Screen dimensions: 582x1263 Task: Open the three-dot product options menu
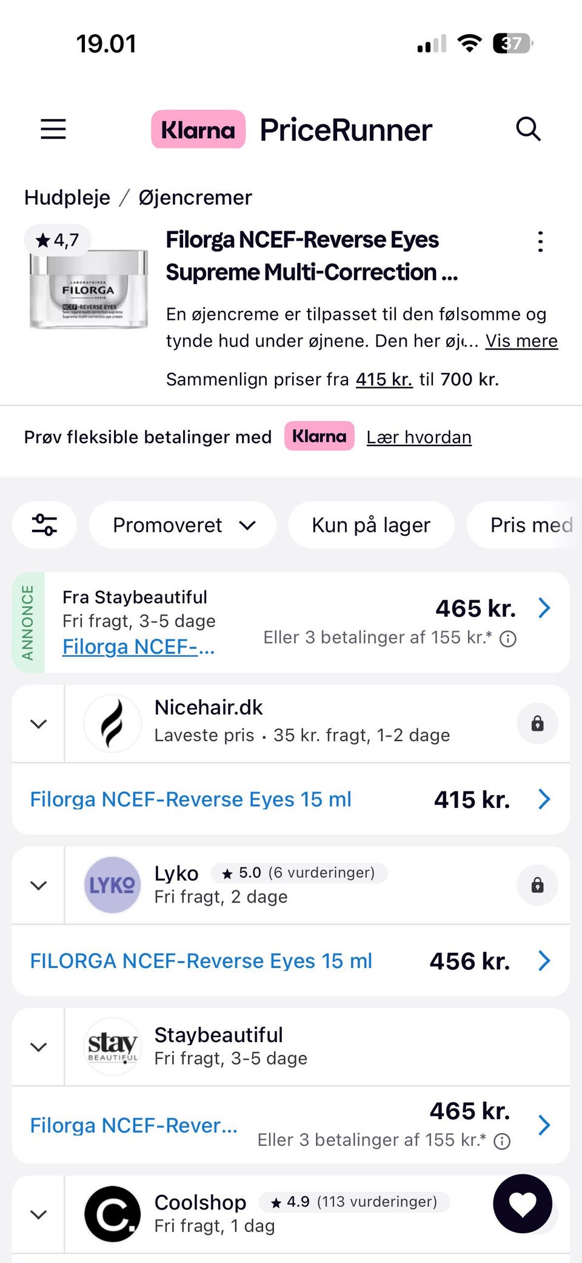(x=540, y=242)
